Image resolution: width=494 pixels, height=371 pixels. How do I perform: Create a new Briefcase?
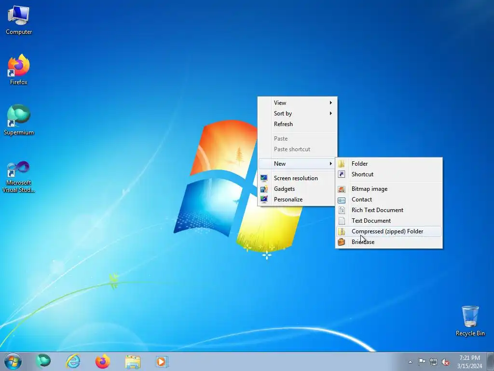click(x=389, y=243)
